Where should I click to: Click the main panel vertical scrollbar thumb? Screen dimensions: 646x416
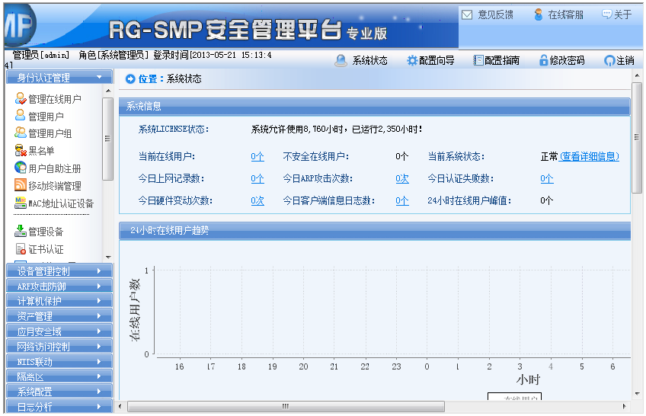[637, 138]
